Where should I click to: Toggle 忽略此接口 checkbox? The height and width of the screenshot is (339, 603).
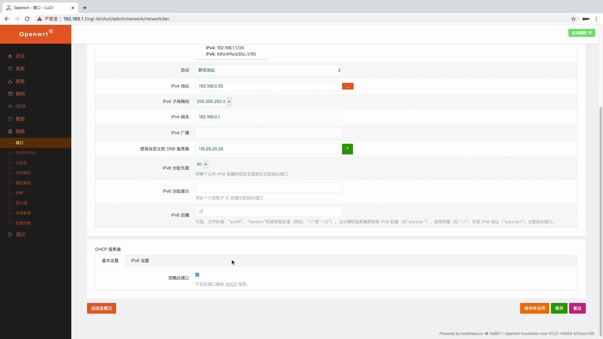(x=198, y=274)
